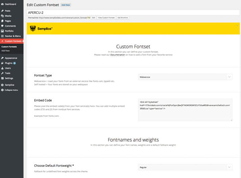This screenshot has width=241, height=178.
Task: Click the Posts pin icon
Action: point(2,11)
